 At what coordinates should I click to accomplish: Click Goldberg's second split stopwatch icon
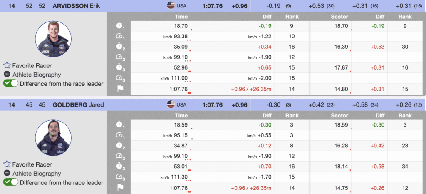tap(120, 146)
